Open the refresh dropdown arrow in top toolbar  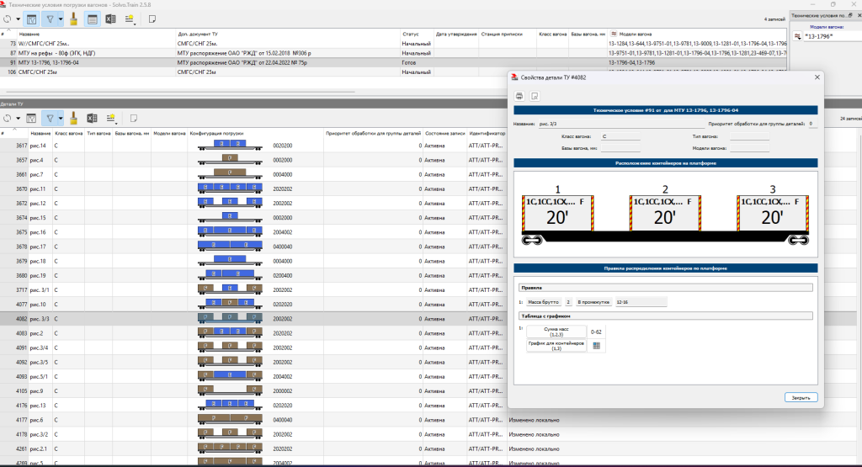click(18, 19)
